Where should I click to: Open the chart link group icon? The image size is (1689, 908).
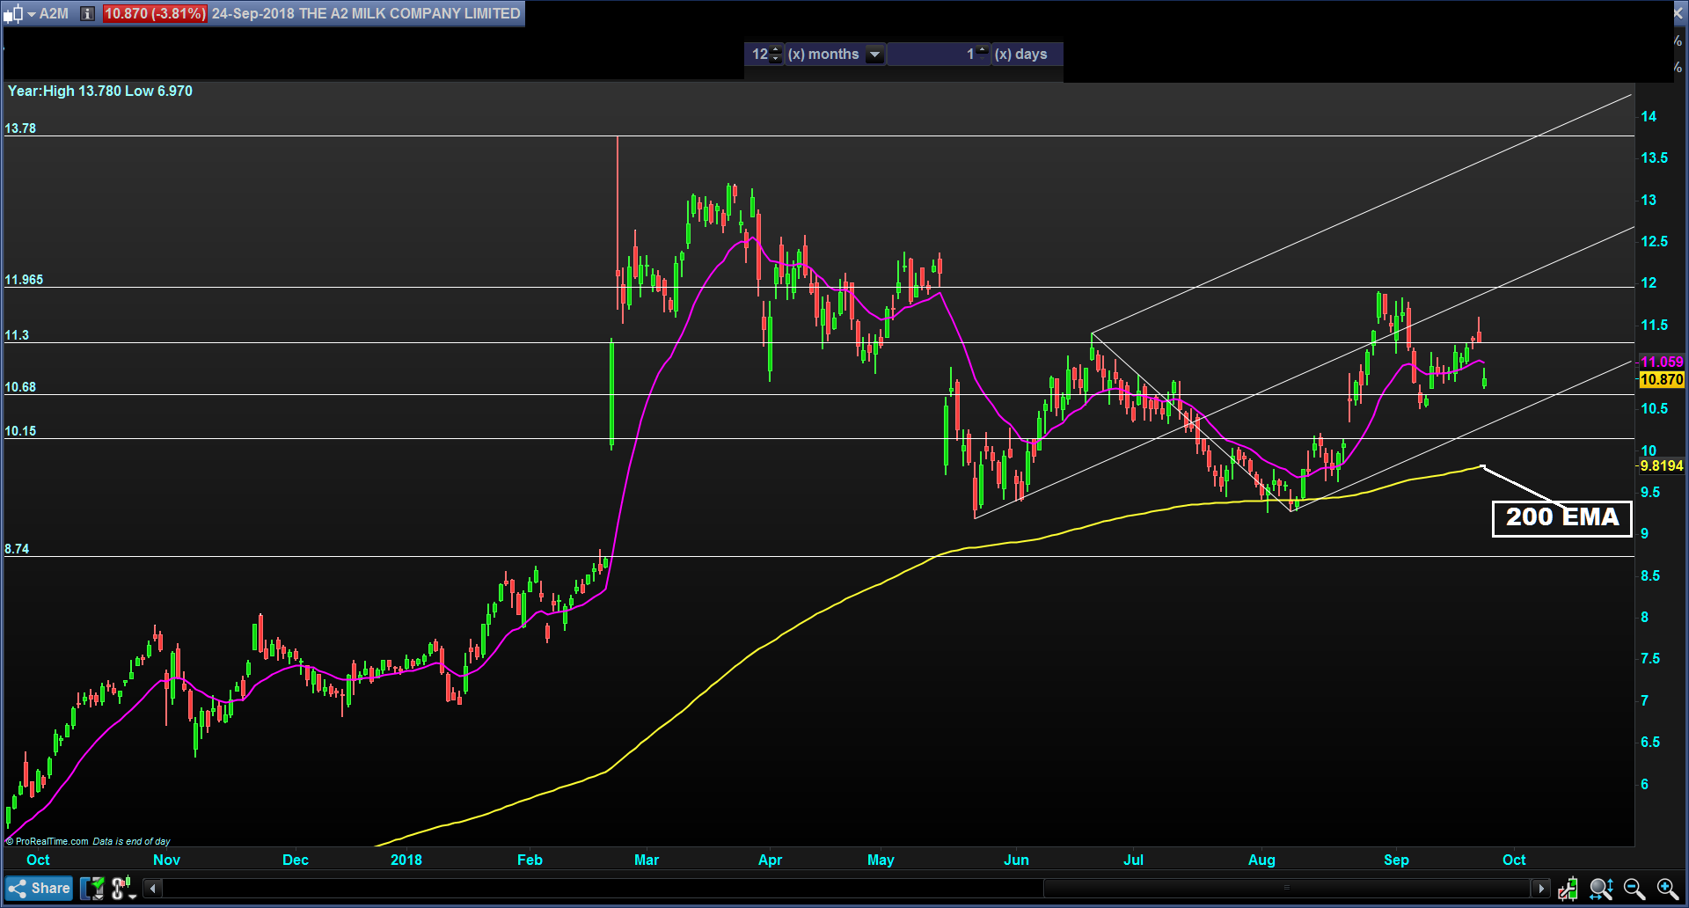tap(123, 889)
